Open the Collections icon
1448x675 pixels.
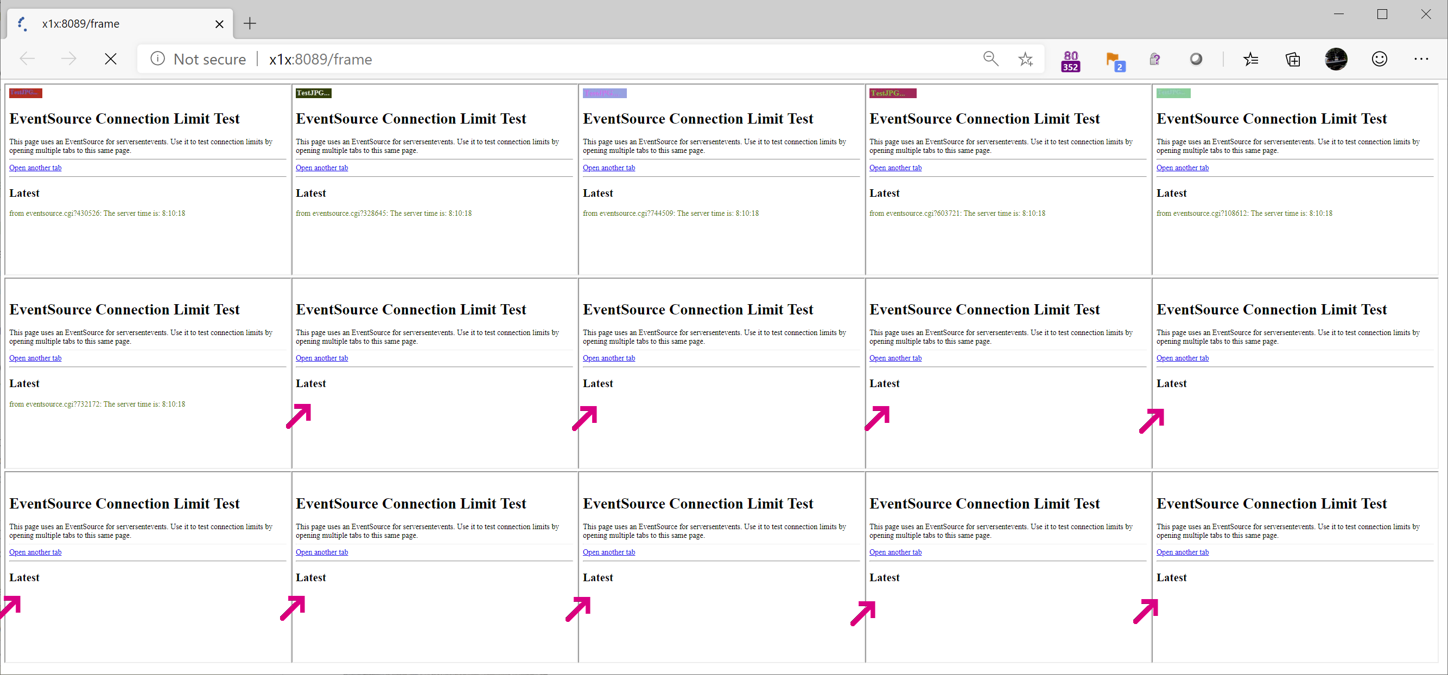[x=1293, y=59]
